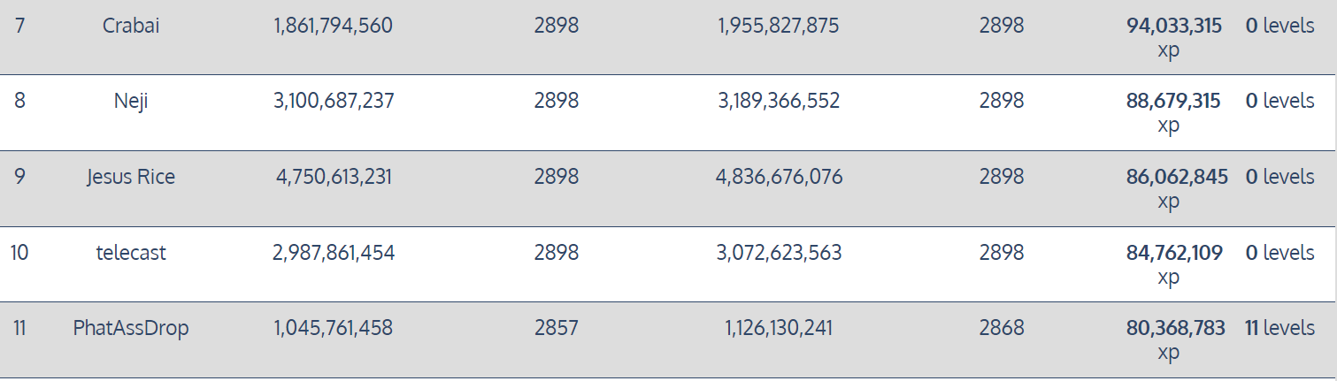The width and height of the screenshot is (1337, 381).
Task: Open player Neji's profile
Action: pyautogui.click(x=131, y=101)
